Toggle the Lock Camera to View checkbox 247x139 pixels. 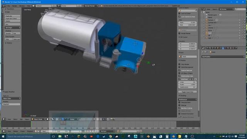tap(179, 17)
